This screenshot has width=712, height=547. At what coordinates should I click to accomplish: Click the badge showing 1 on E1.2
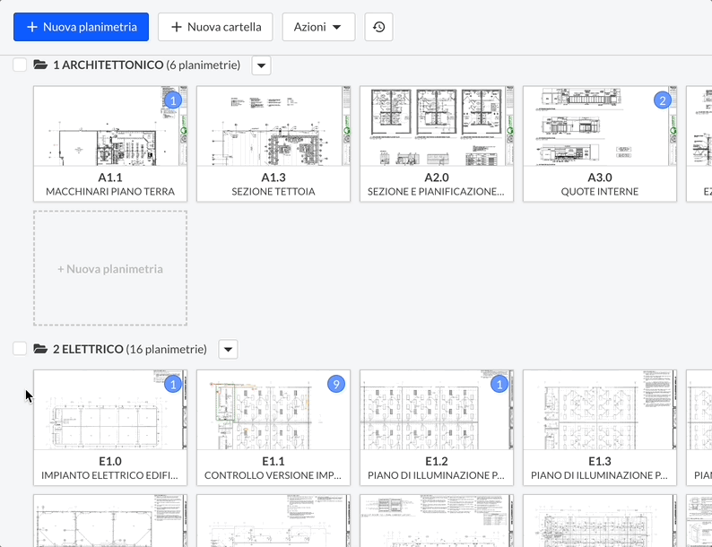tap(499, 384)
